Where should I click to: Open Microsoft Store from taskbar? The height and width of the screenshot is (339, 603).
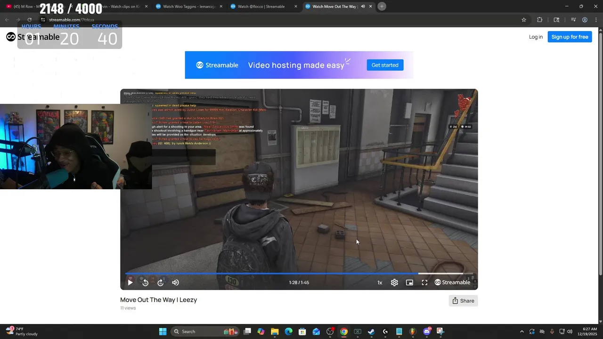302,331
